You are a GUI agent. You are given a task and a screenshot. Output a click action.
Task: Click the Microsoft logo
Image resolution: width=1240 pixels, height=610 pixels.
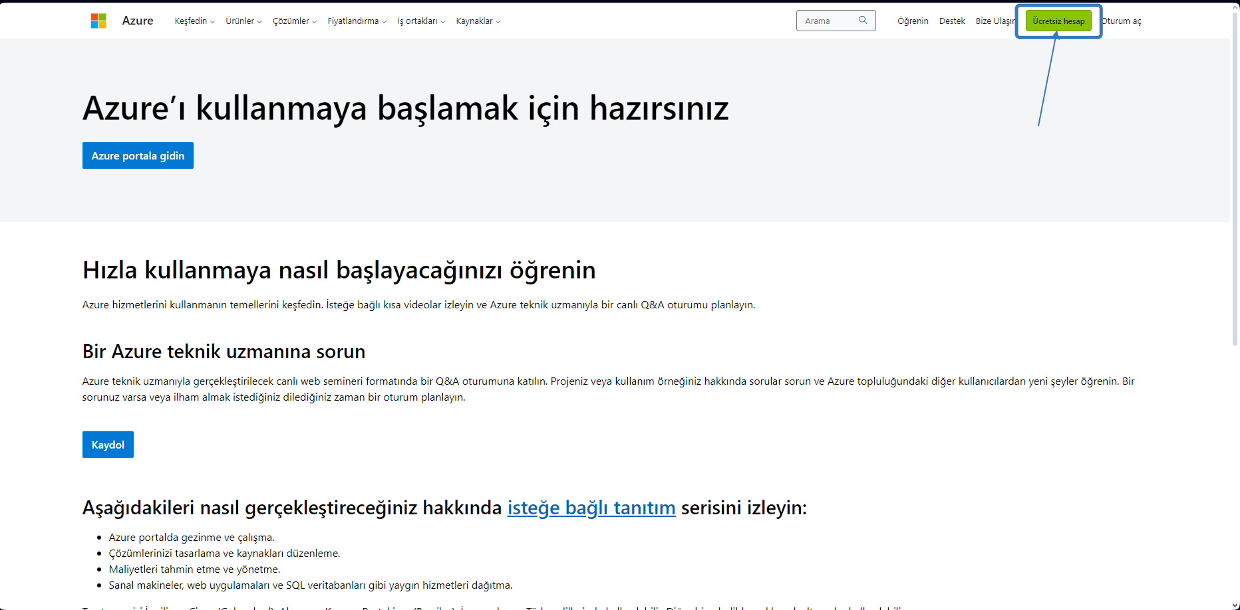(x=98, y=21)
